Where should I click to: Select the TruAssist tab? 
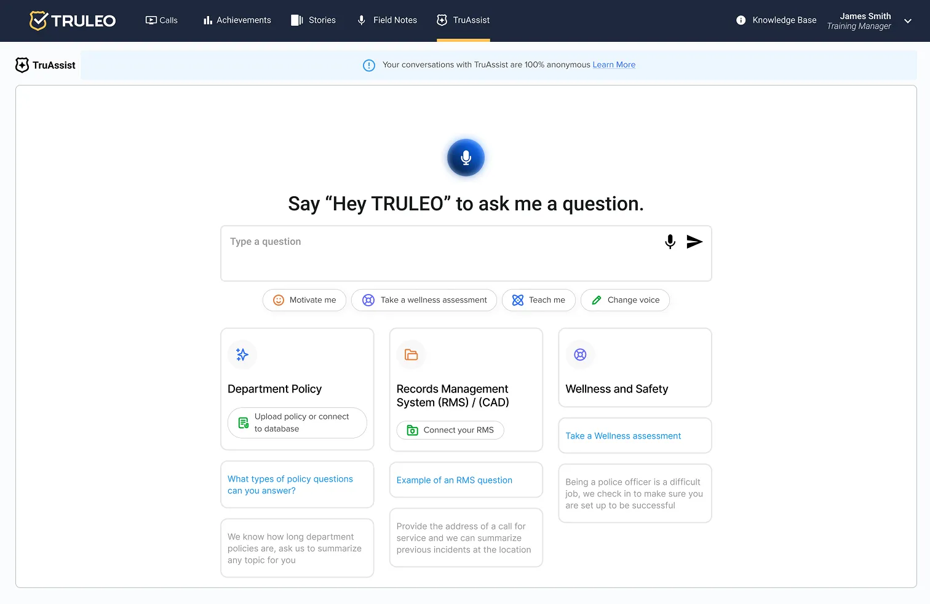(x=463, y=20)
